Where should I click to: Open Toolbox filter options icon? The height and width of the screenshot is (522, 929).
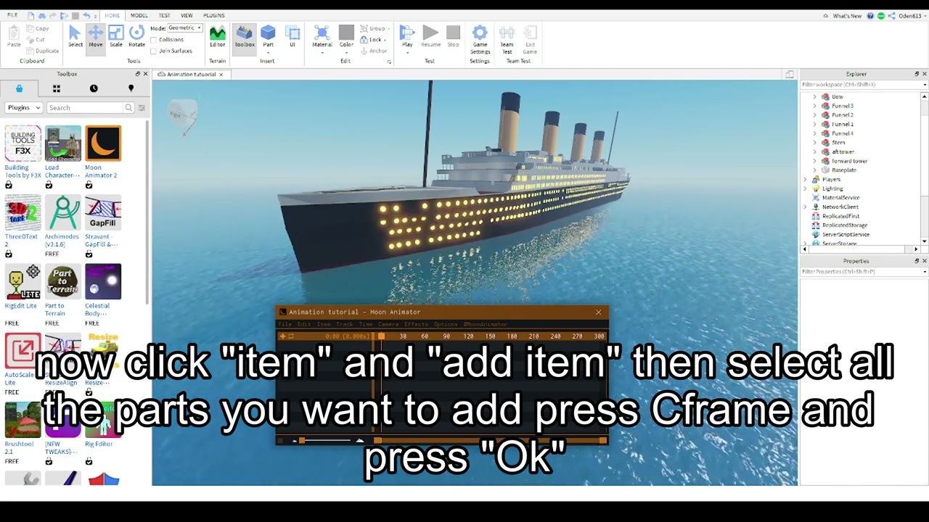[x=142, y=108]
